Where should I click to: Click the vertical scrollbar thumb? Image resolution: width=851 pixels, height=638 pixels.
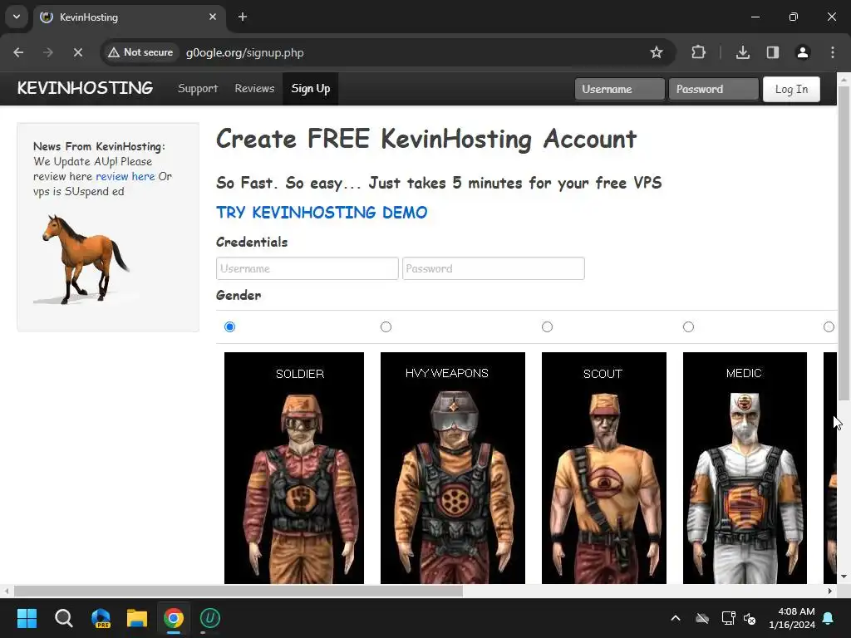[x=844, y=243]
